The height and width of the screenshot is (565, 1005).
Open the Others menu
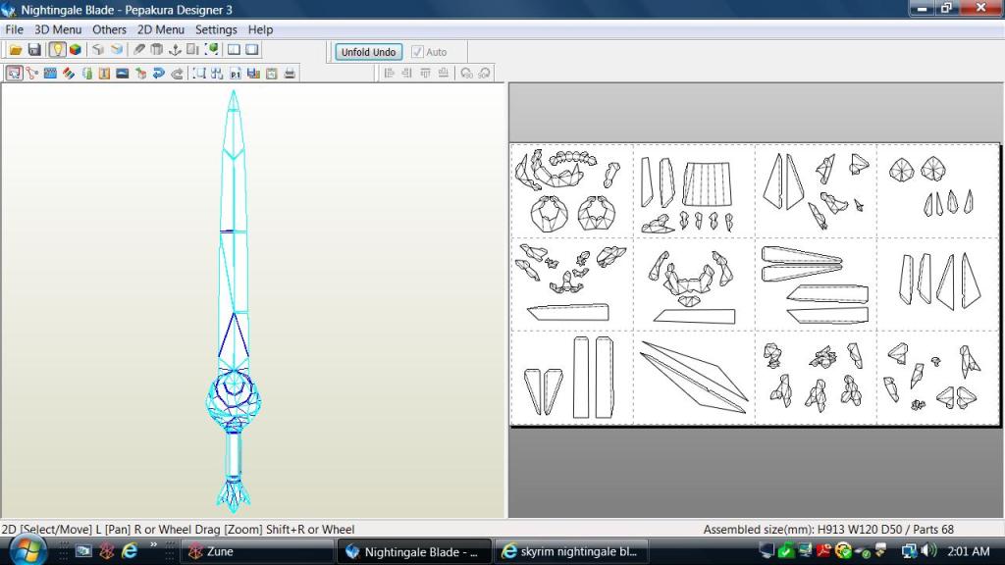coord(109,29)
